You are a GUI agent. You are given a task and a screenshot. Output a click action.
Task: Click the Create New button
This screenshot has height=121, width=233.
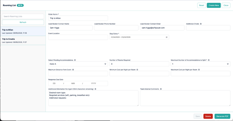214,5
